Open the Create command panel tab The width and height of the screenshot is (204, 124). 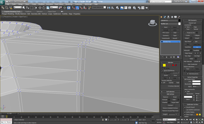(162, 17)
